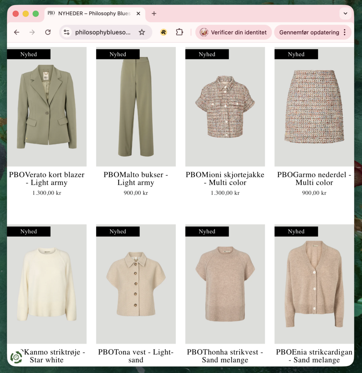362x373 pixels.
Task: Open the multi color tweed skirt image
Action: tap(314, 107)
